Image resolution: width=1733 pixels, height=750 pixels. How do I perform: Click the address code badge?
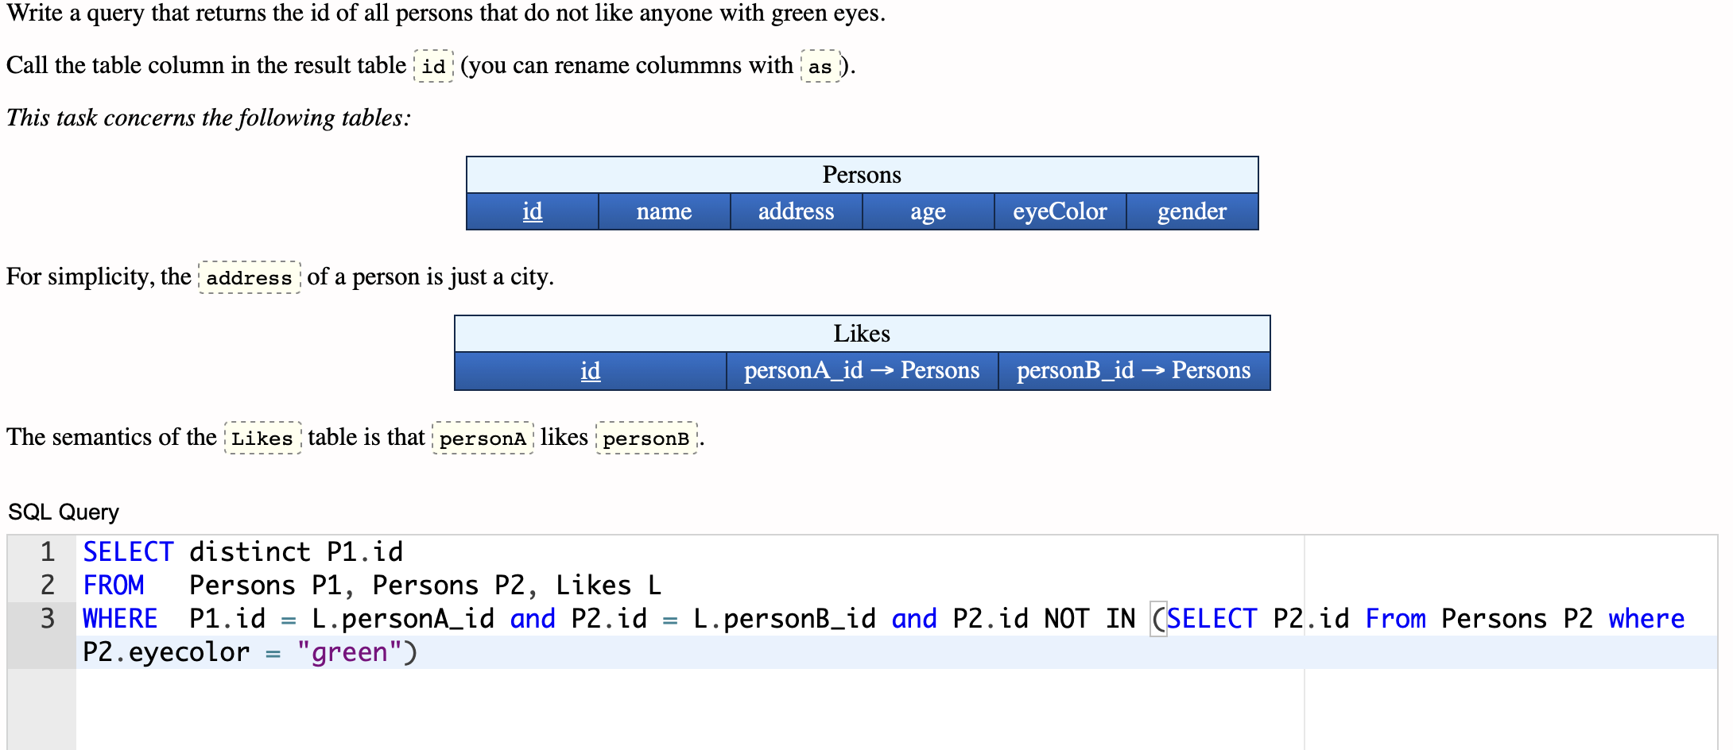click(x=248, y=277)
